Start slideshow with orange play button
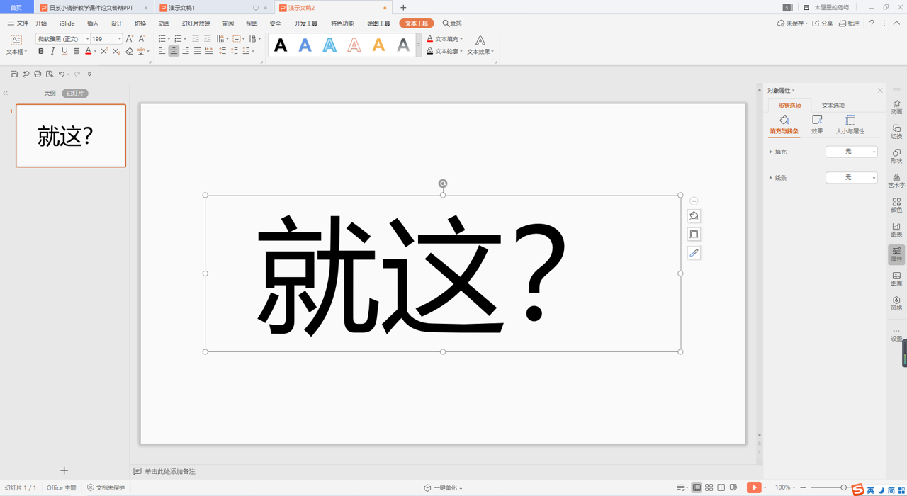907x496 pixels. coord(754,487)
